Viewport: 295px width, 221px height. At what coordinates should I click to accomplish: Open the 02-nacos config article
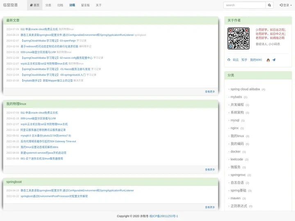(x=57, y=58)
